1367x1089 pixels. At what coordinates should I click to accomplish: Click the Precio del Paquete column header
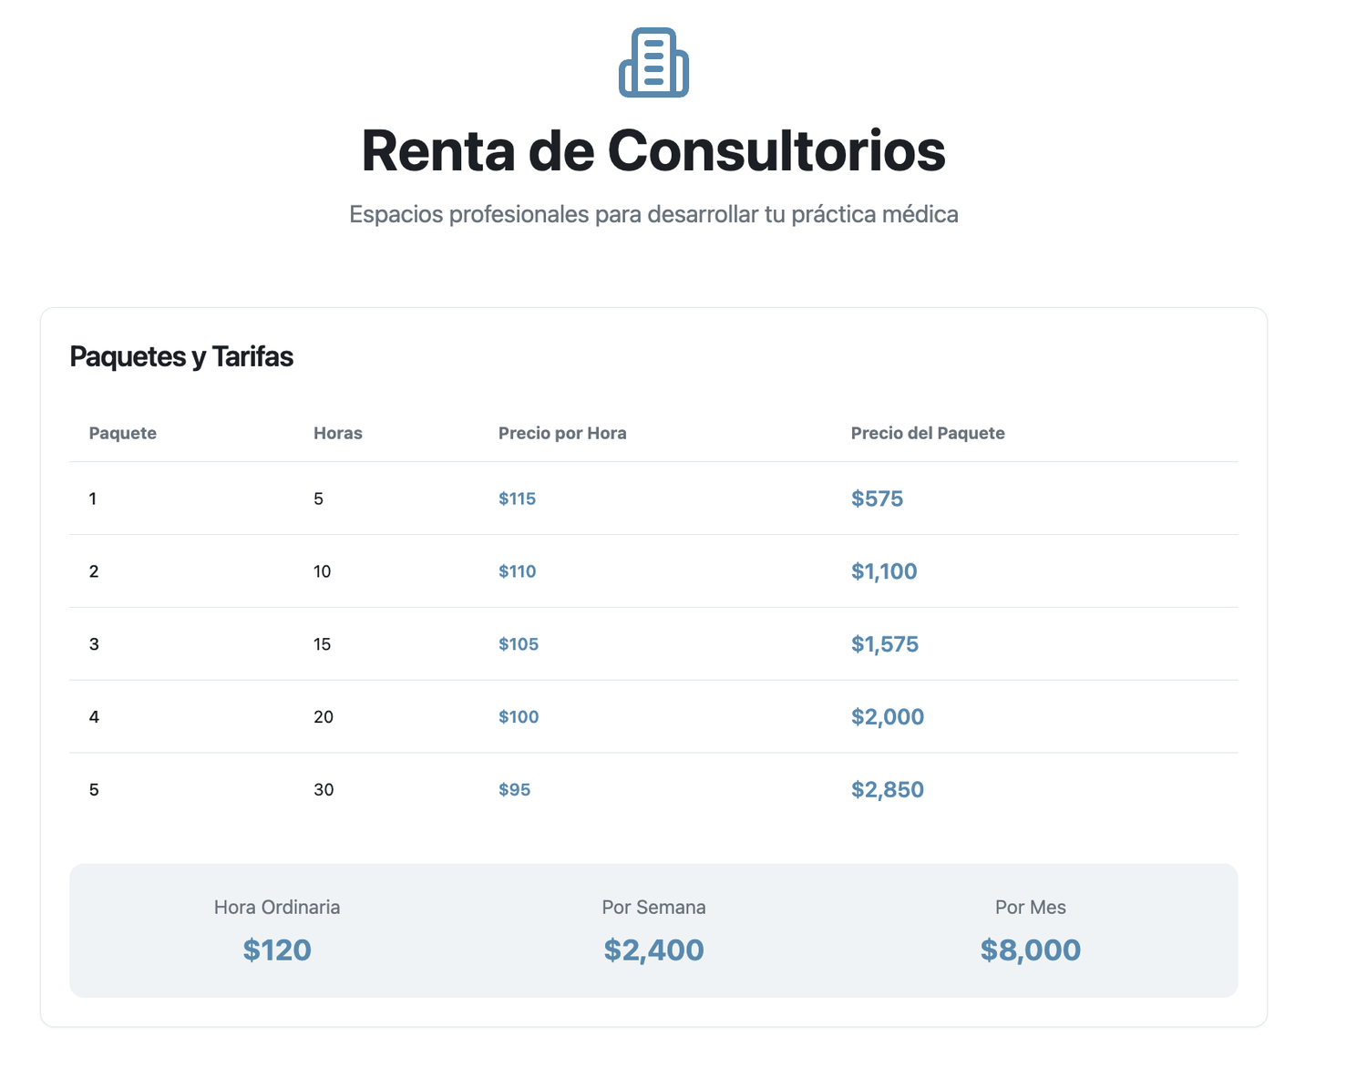click(x=928, y=433)
